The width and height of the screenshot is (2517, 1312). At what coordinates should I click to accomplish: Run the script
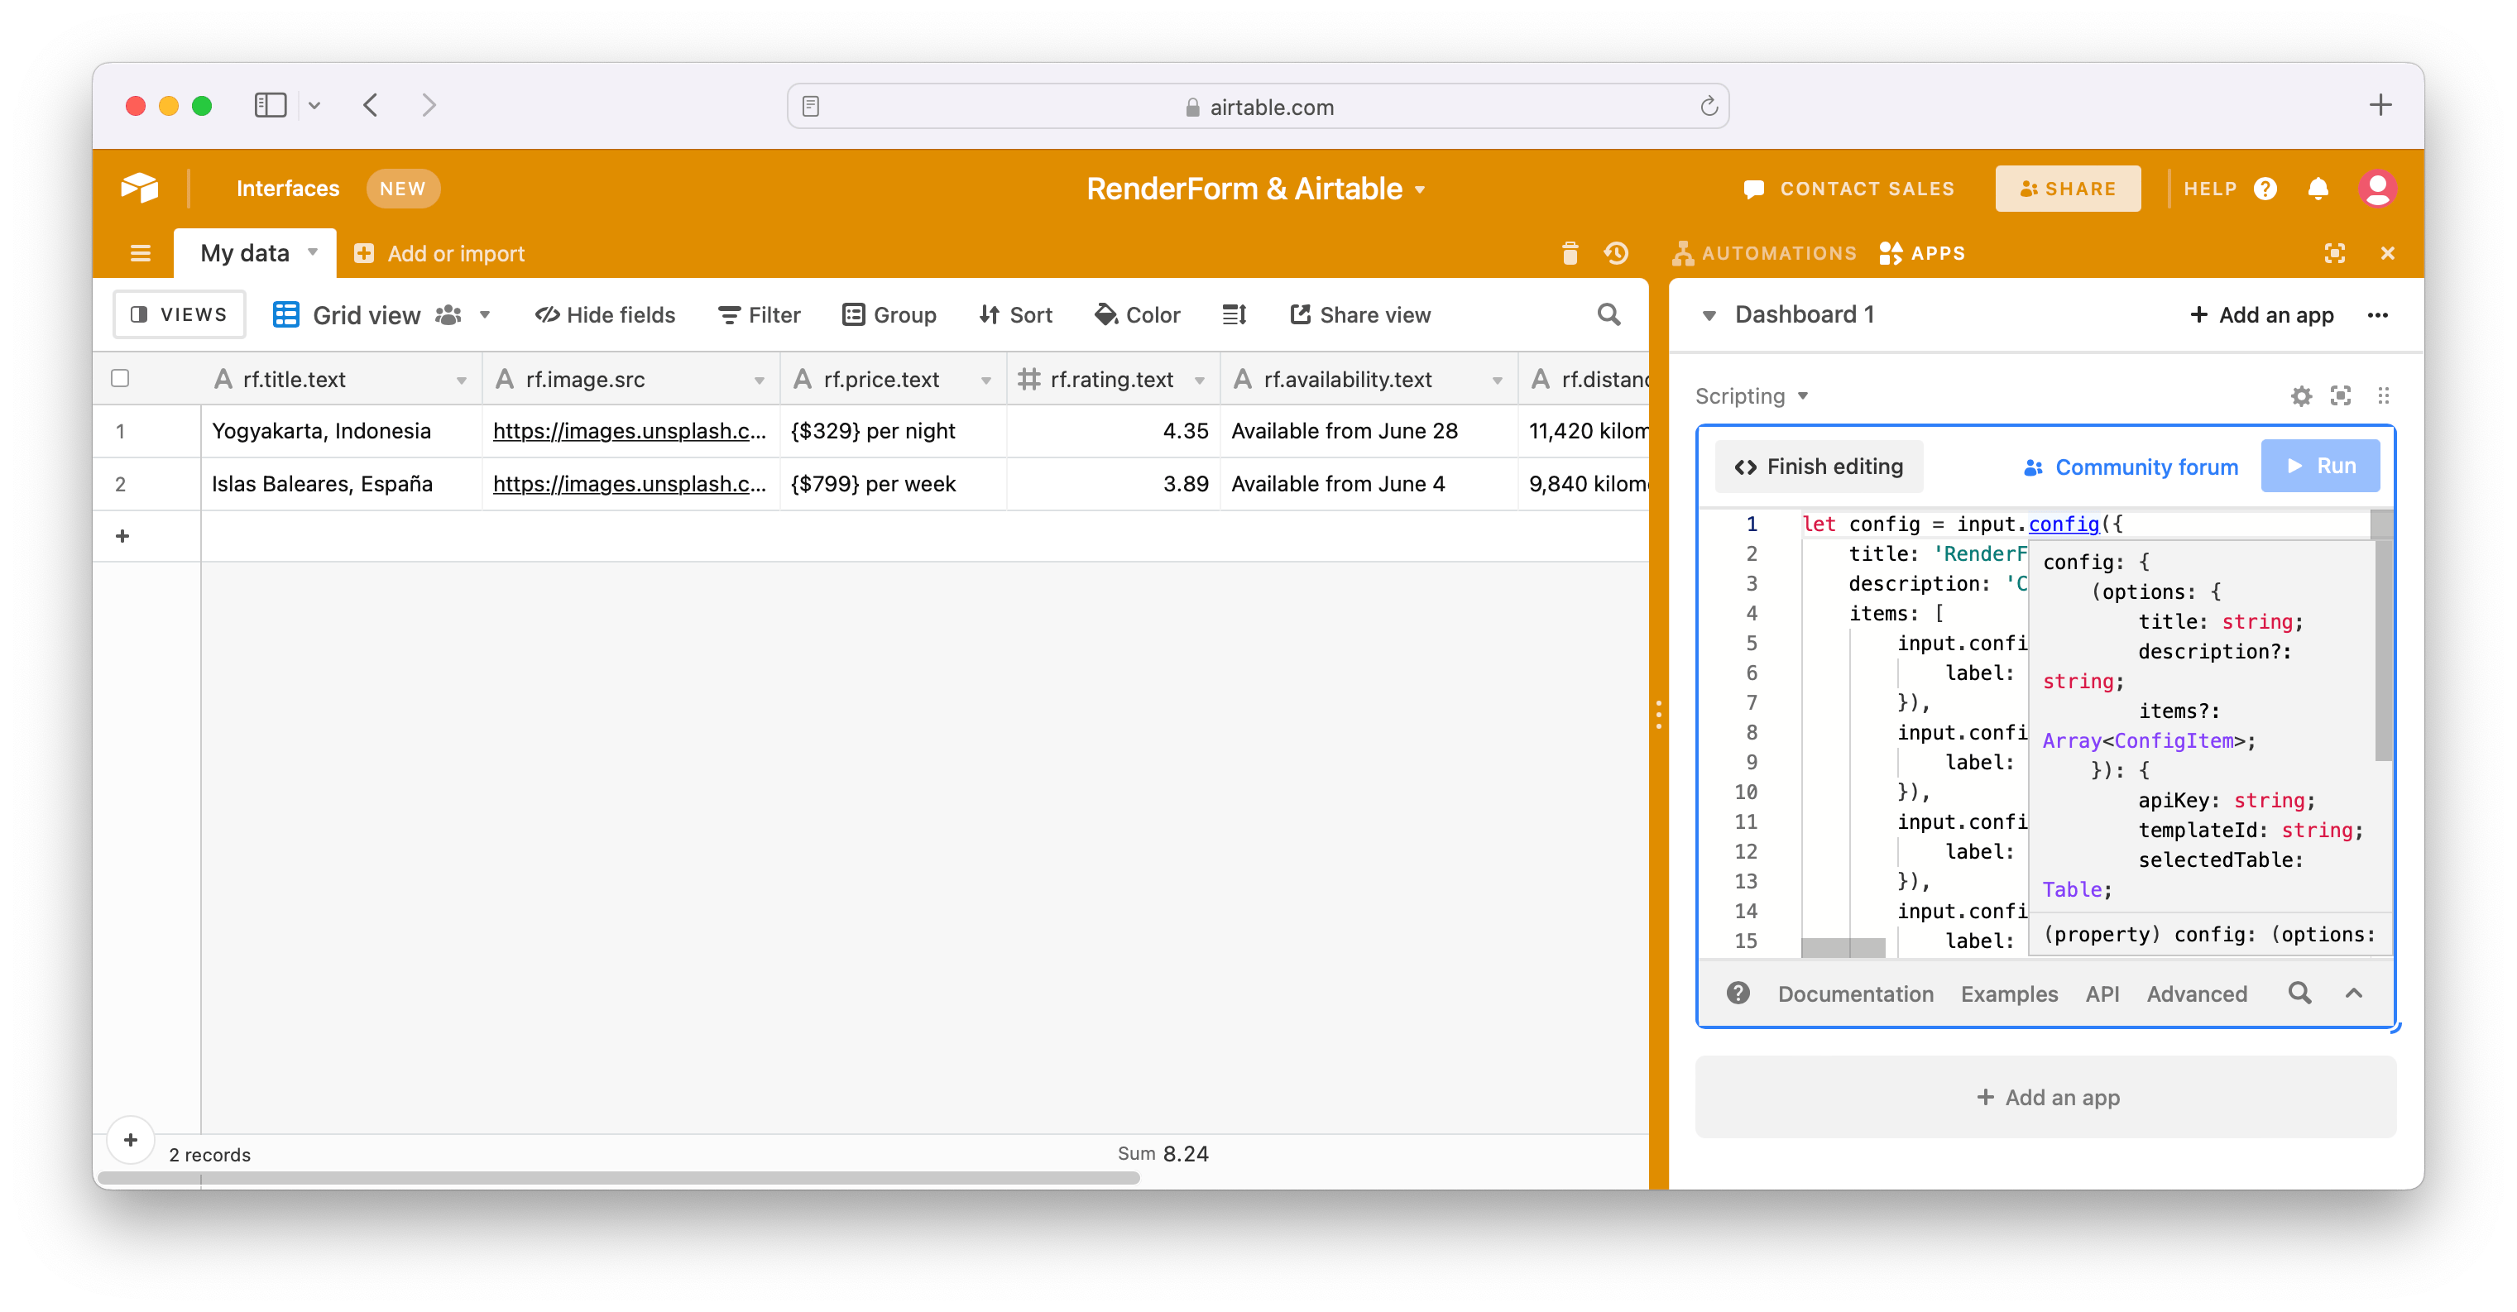tap(2319, 466)
